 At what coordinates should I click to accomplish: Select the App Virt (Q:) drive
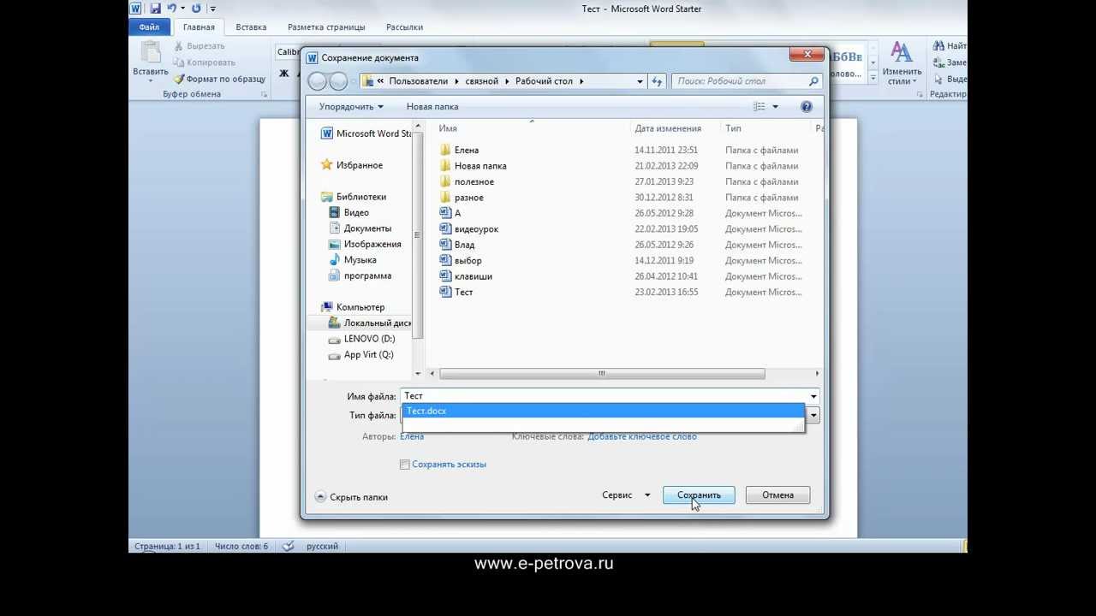[361, 354]
